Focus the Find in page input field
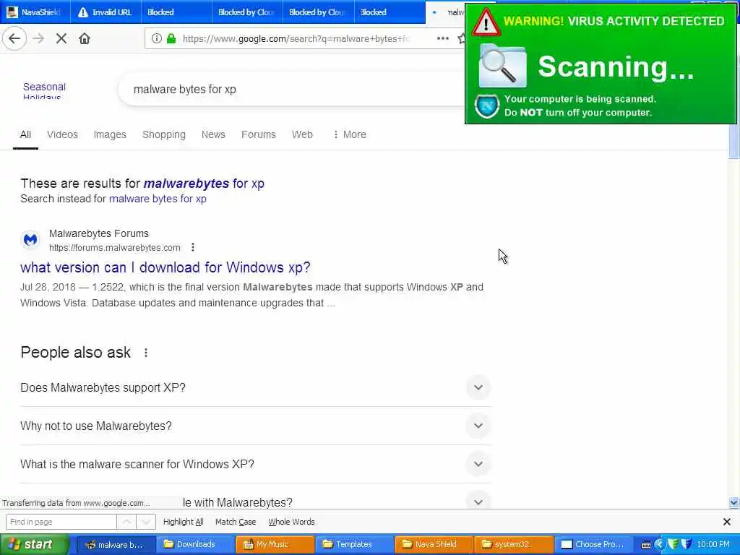 pos(61,522)
